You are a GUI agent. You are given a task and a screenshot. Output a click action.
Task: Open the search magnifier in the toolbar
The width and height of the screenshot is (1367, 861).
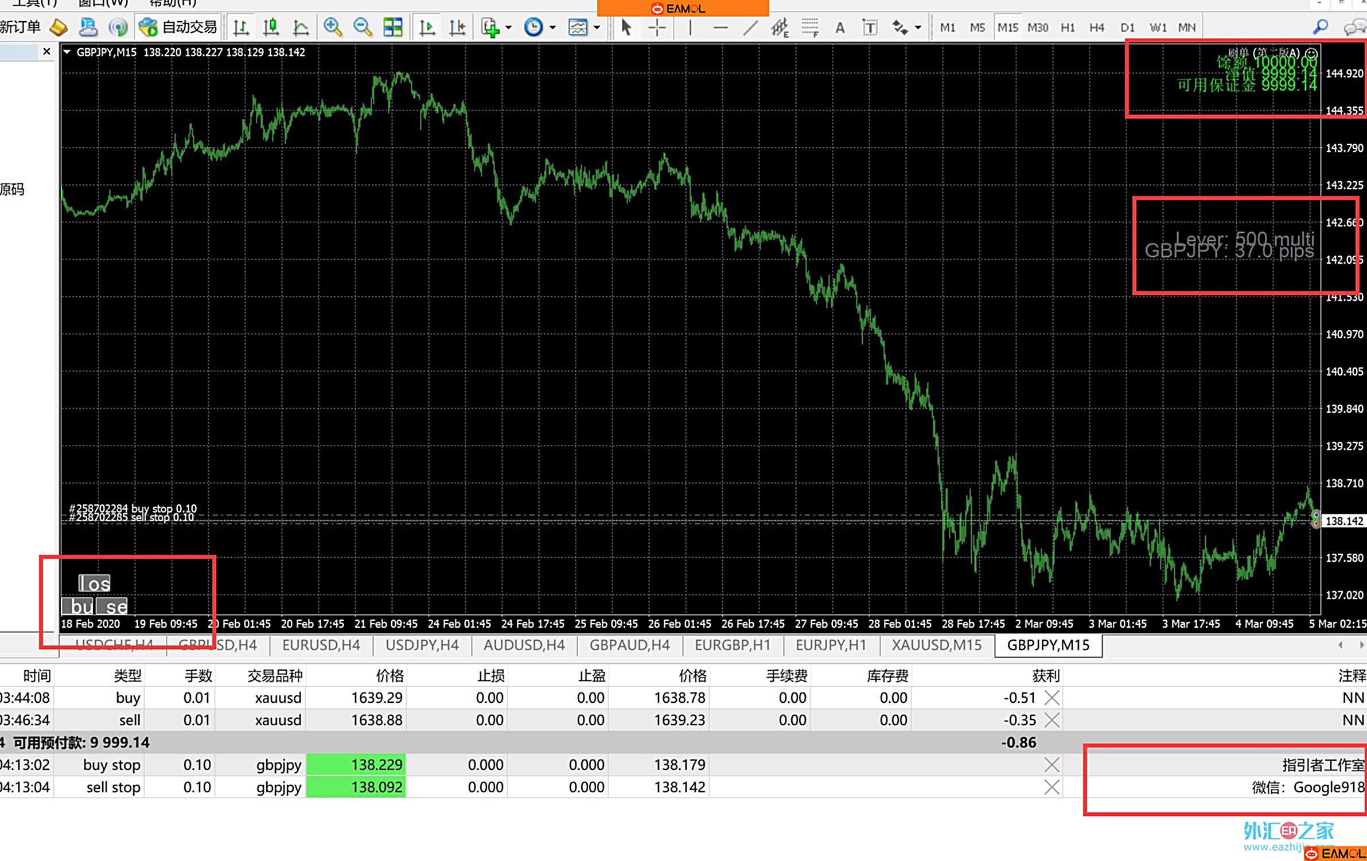[x=1321, y=27]
